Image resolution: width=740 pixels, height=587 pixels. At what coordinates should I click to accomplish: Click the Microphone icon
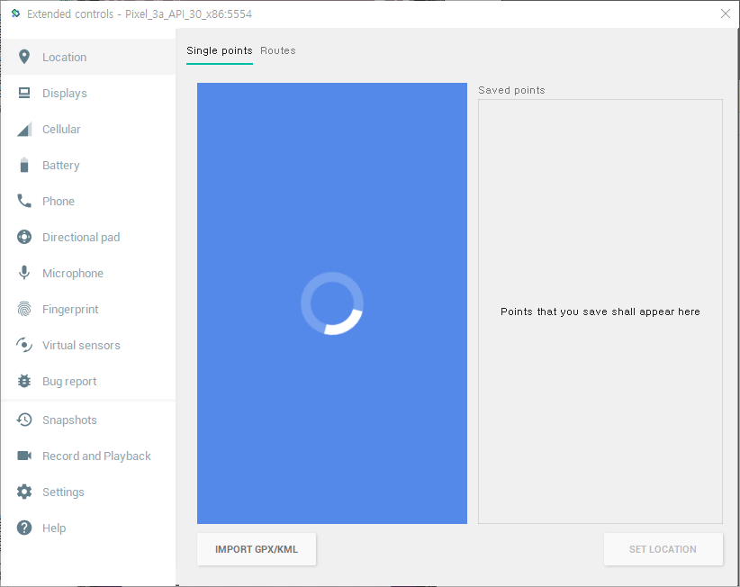click(24, 273)
